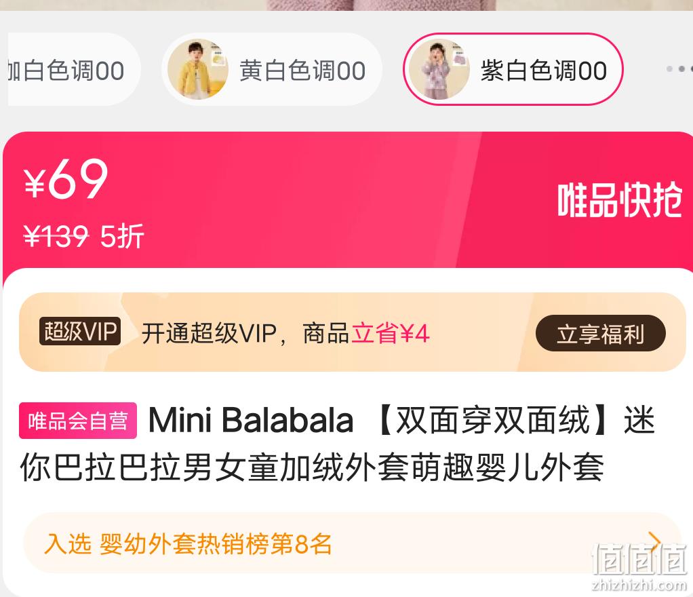
Task: Select the 黄白色调00 color option
Action: pyautogui.click(x=271, y=69)
